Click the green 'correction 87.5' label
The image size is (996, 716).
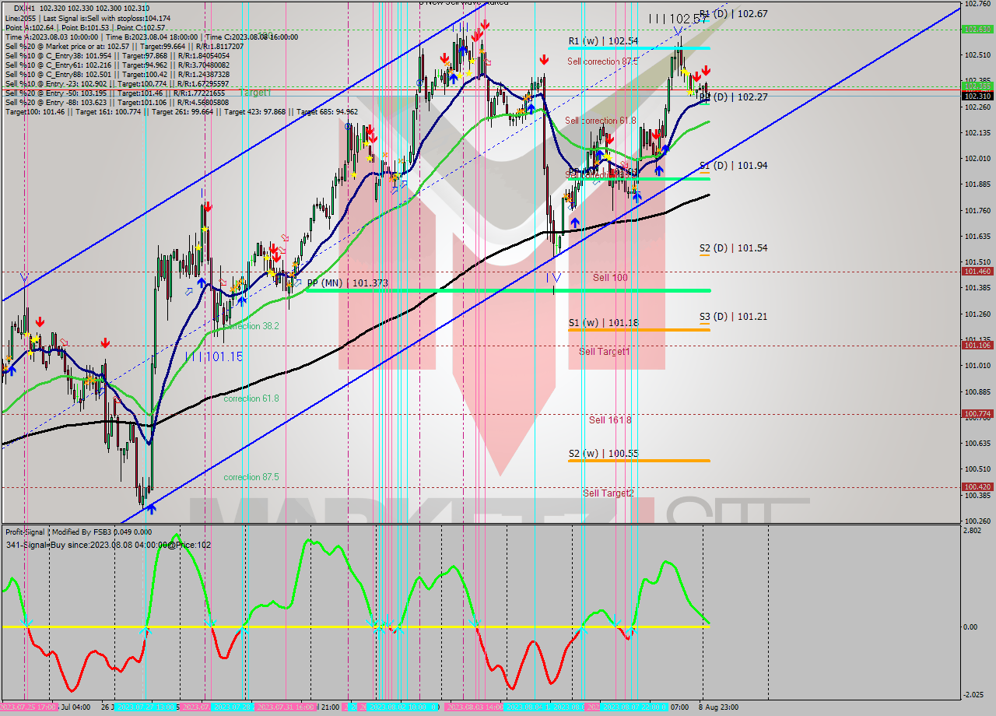click(251, 477)
